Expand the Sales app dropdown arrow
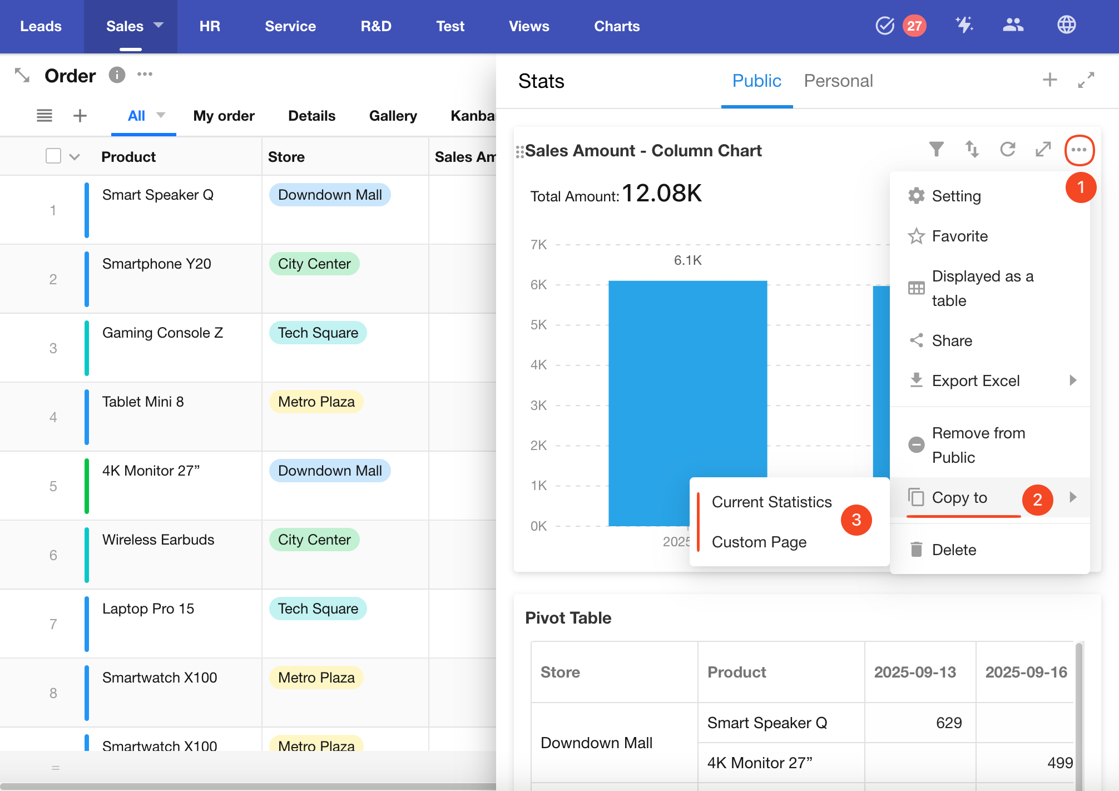This screenshot has height=791, width=1119. pyautogui.click(x=159, y=25)
